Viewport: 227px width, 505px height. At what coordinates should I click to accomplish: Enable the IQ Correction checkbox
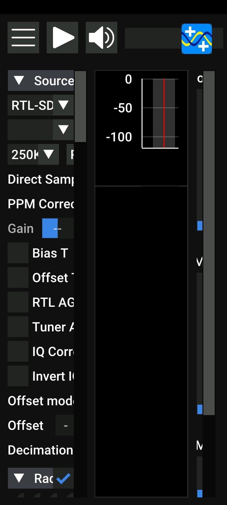18,351
